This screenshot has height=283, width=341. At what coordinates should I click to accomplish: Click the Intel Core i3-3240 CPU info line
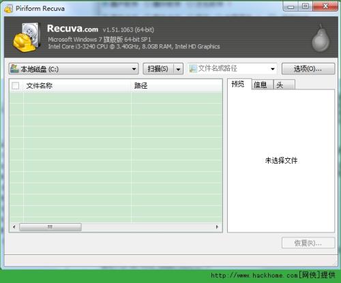pyautogui.click(x=134, y=46)
